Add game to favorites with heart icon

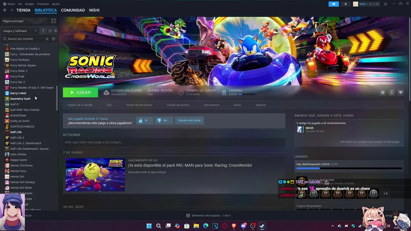click(x=401, y=92)
